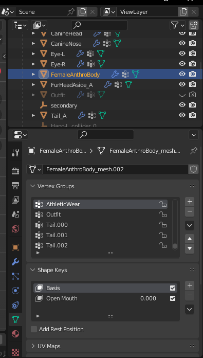Open the Modifiers properties tab
The height and width of the screenshot is (358, 203).
tap(15, 262)
